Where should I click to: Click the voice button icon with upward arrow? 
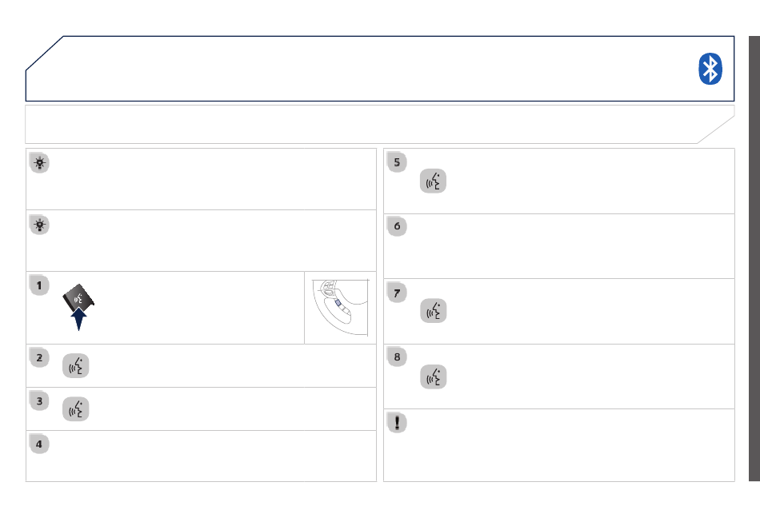(78, 307)
